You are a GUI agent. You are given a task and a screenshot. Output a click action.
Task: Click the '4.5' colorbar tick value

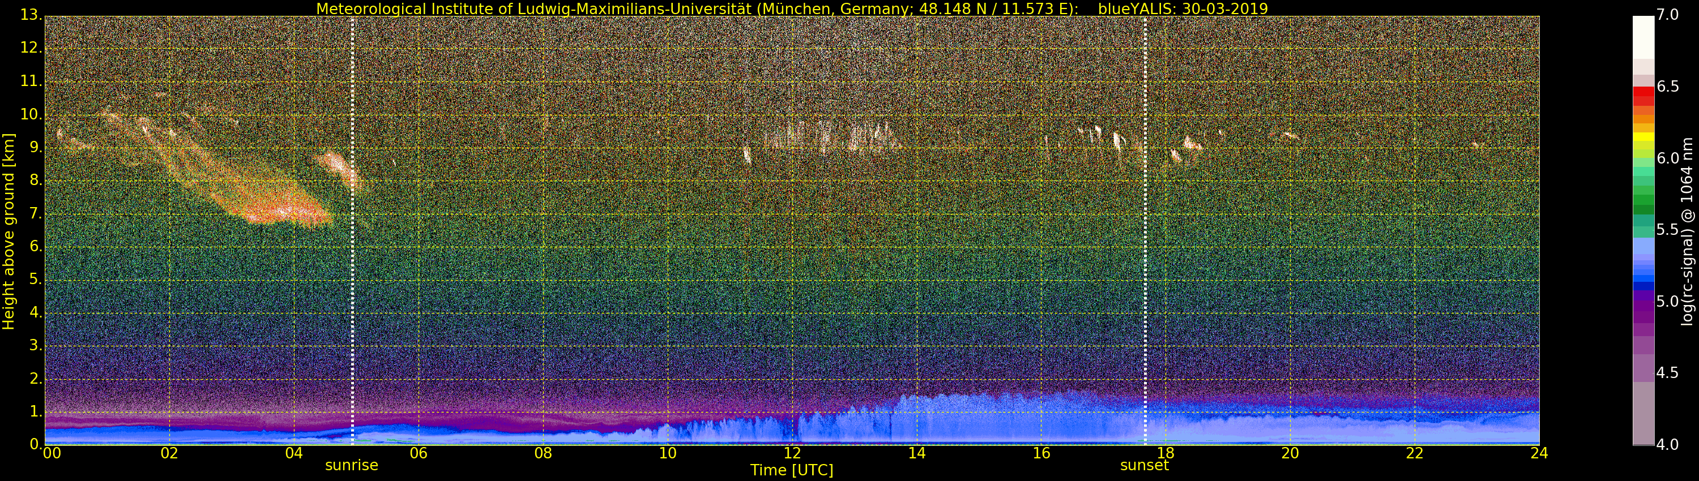[x=1667, y=373]
